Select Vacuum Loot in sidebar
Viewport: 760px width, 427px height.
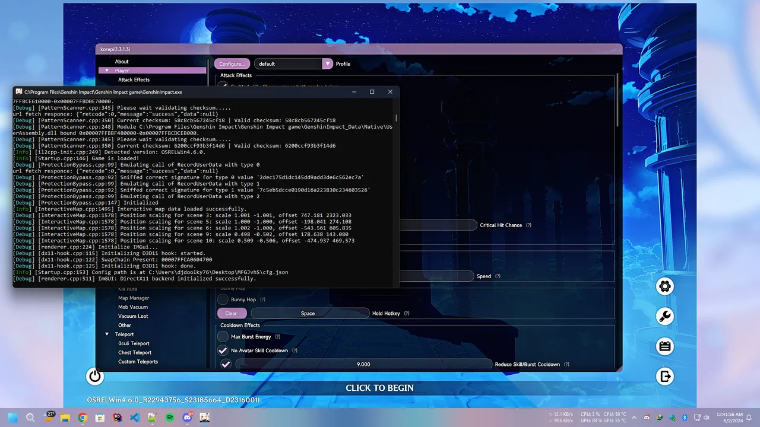coord(133,316)
